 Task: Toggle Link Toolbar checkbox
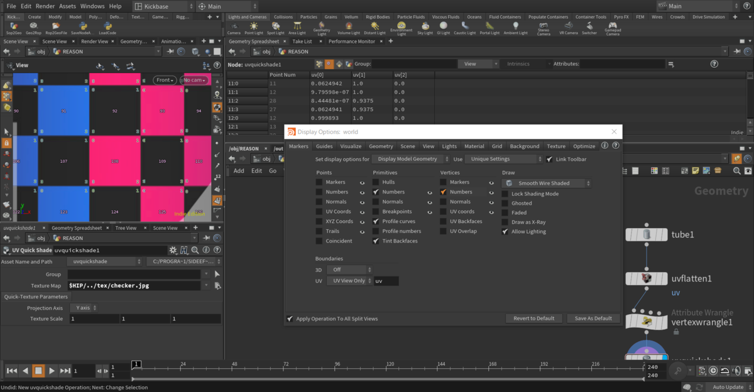click(x=550, y=159)
